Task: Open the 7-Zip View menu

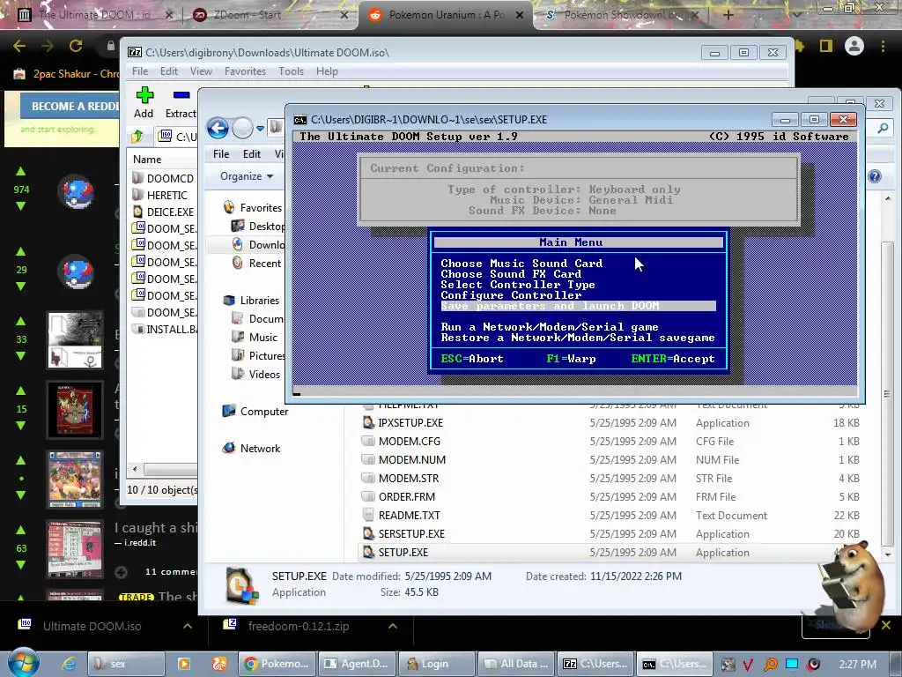Action: point(201,71)
